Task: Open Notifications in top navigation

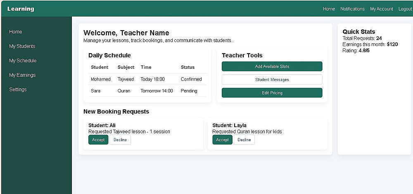Action: (x=352, y=9)
